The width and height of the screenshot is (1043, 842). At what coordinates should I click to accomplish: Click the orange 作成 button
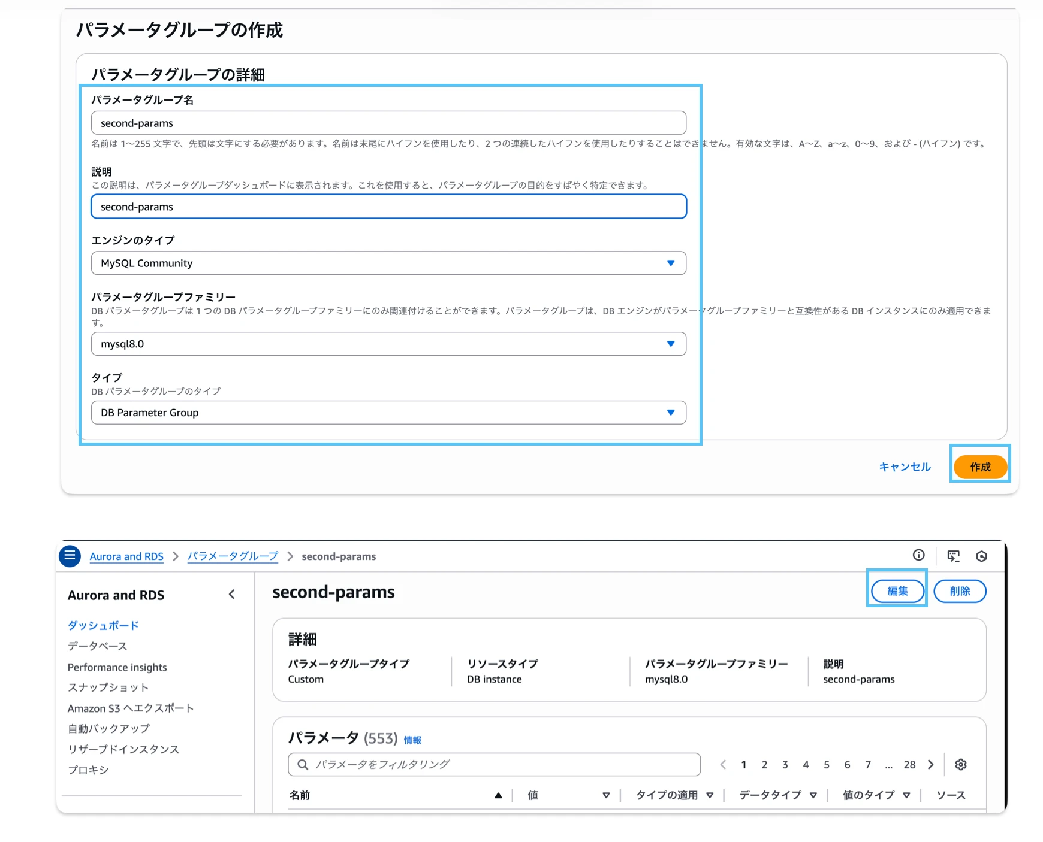pyautogui.click(x=980, y=467)
